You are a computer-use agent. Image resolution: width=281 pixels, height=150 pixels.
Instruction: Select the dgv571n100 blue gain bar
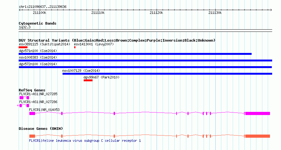pos(135,54)
